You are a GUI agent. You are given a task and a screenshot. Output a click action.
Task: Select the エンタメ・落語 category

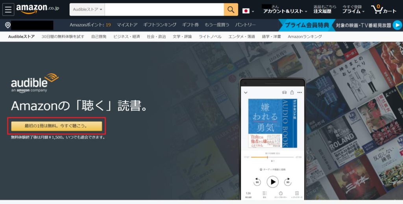pos(242,37)
